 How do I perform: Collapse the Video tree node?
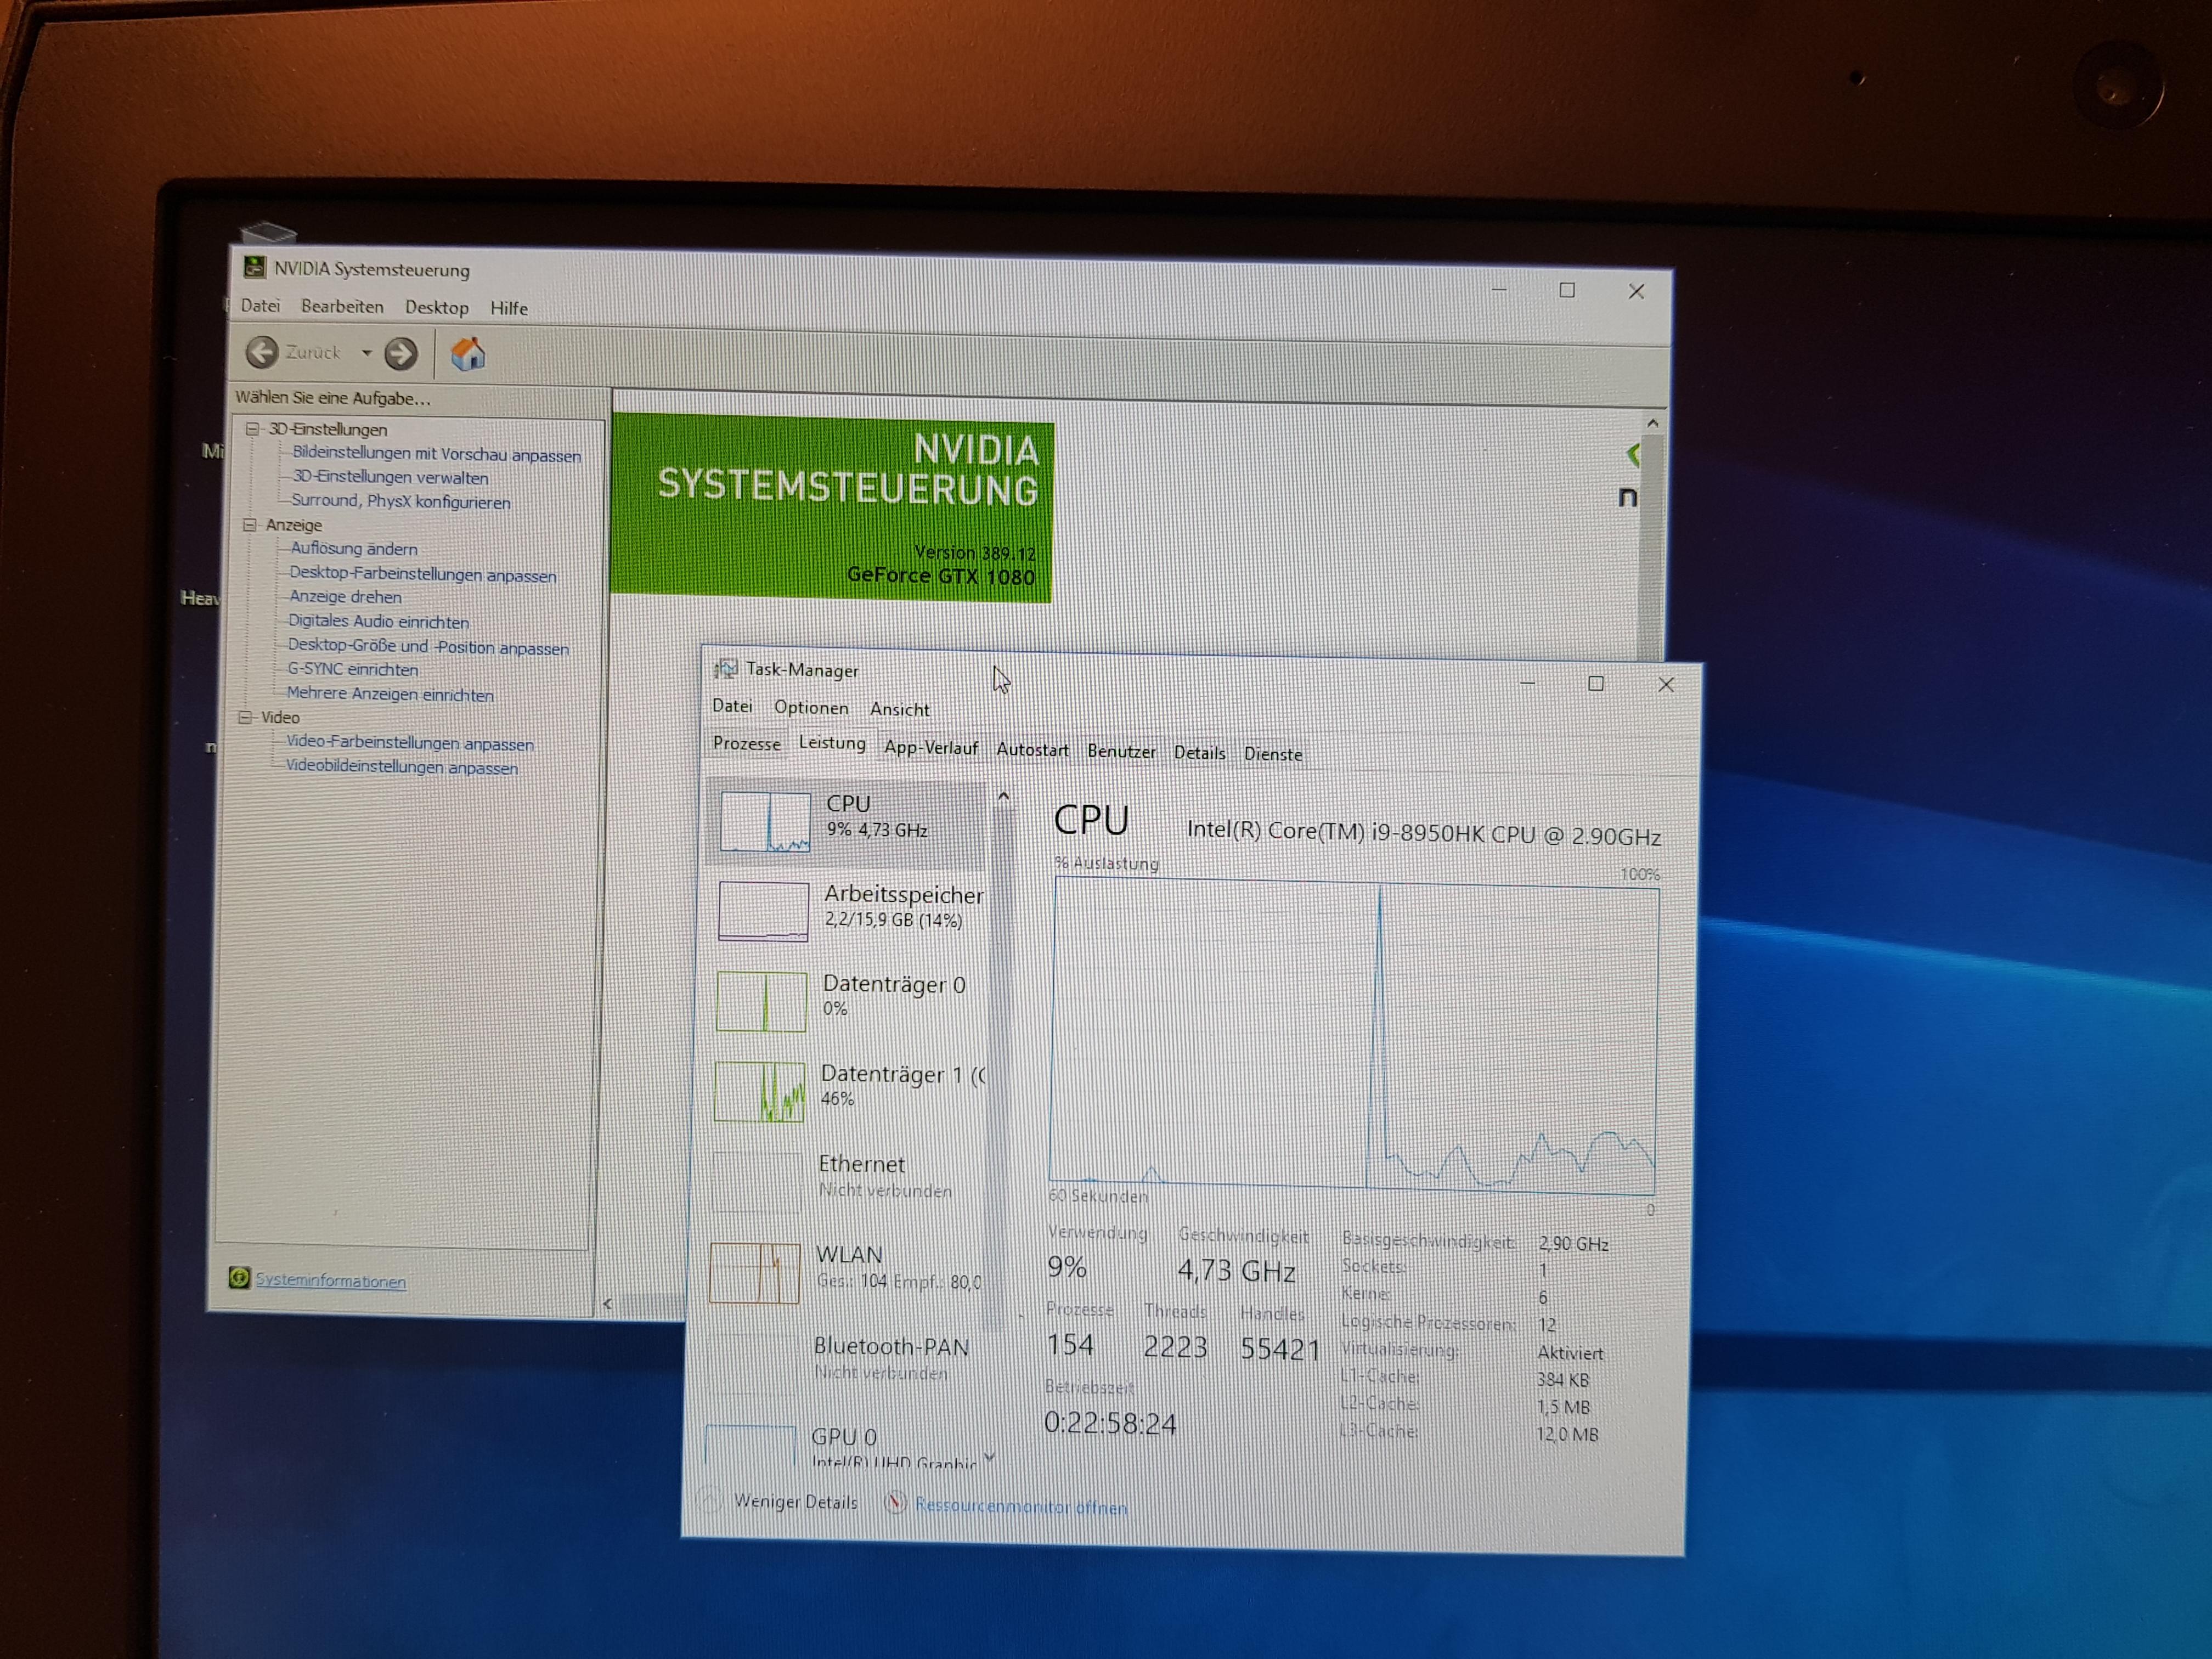point(246,717)
